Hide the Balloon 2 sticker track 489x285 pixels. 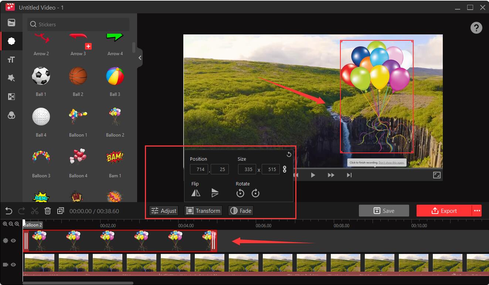click(13, 241)
